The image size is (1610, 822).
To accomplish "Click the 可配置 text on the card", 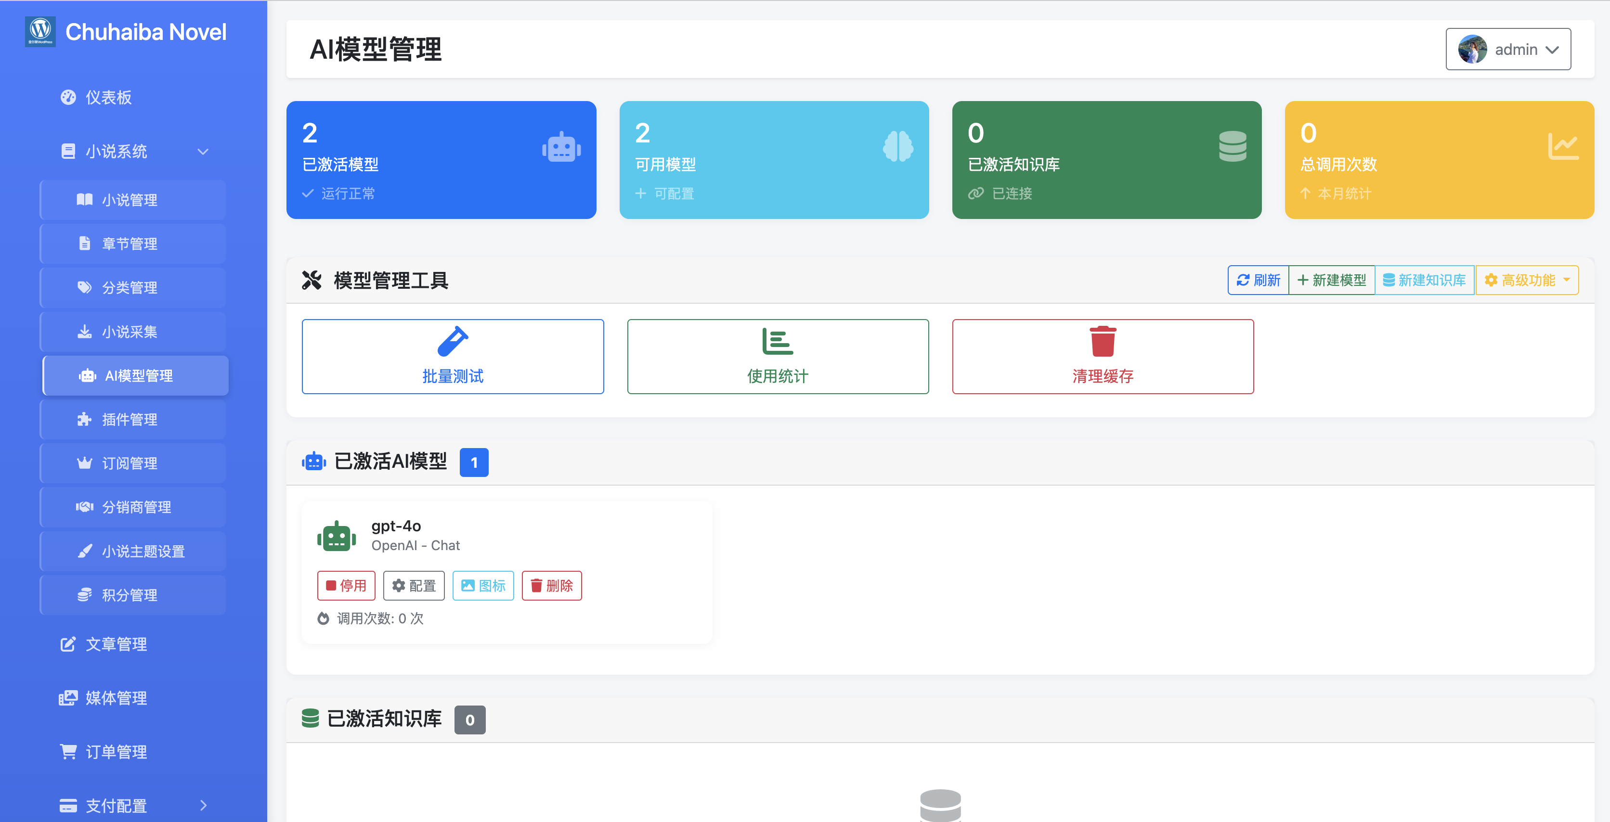I will pyautogui.click(x=674, y=193).
